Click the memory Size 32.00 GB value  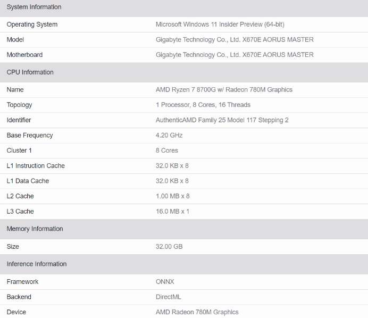pos(169,247)
